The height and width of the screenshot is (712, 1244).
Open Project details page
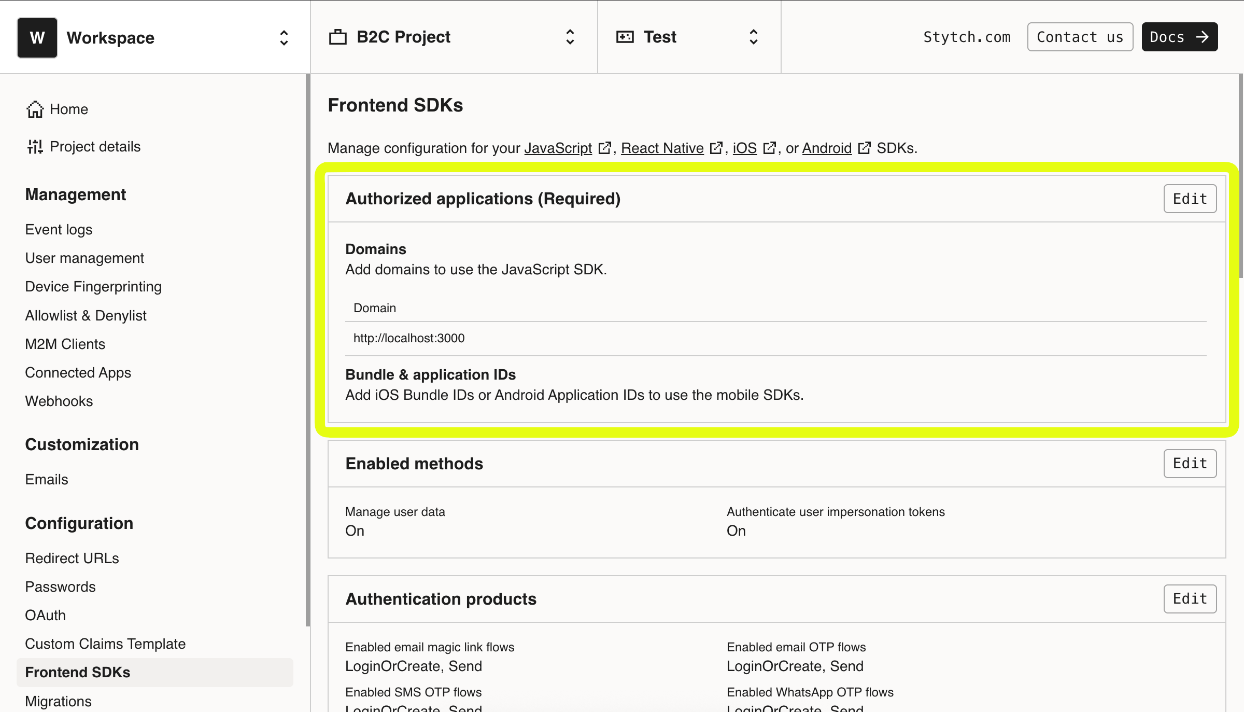(95, 147)
